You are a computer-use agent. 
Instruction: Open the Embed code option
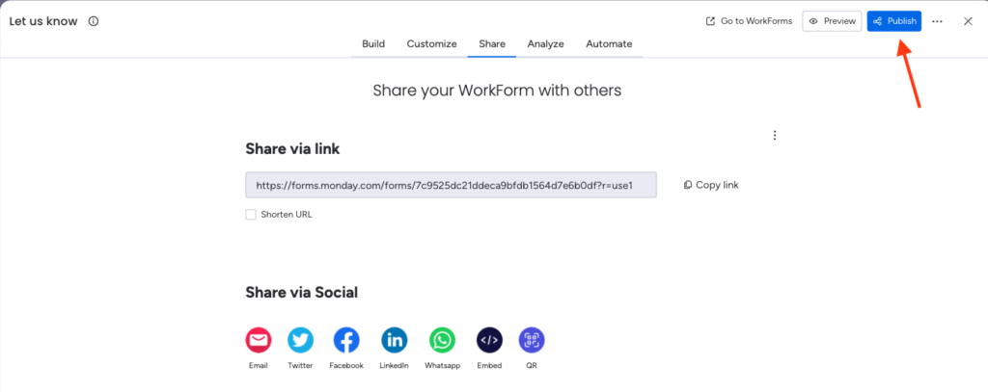[x=489, y=340]
